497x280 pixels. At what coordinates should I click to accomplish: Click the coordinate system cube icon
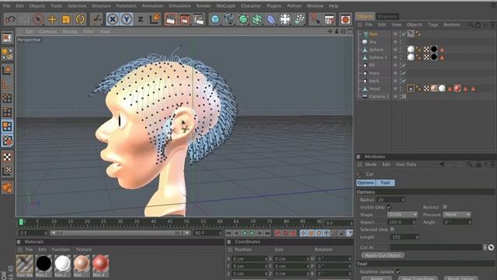pos(155,19)
